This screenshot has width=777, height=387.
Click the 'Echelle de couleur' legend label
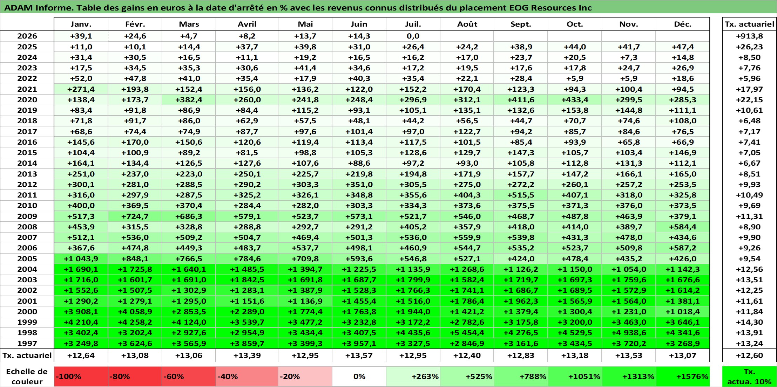click(x=27, y=376)
